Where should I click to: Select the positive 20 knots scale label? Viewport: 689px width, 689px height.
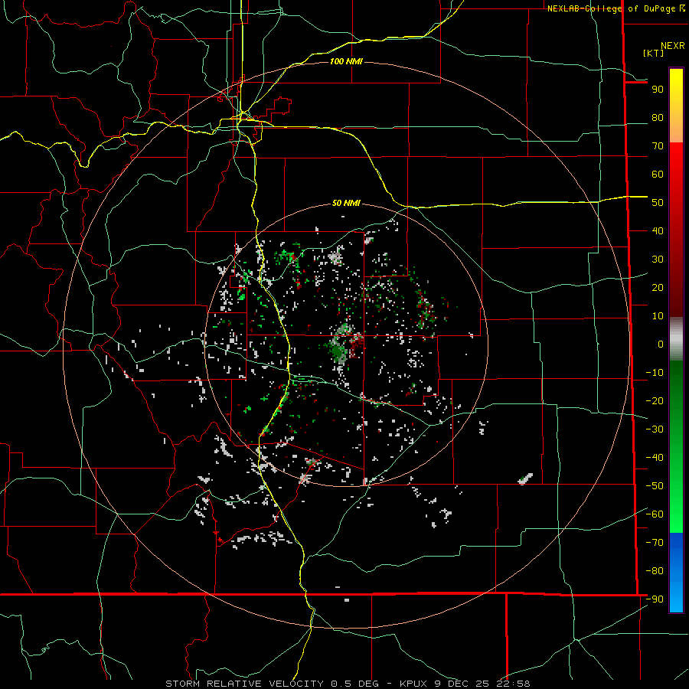click(658, 288)
